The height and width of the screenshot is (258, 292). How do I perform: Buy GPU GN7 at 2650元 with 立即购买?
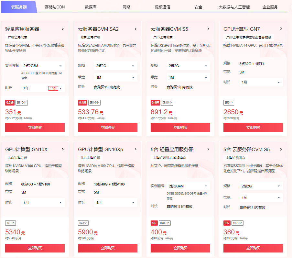pyautogui.click(x=253, y=128)
